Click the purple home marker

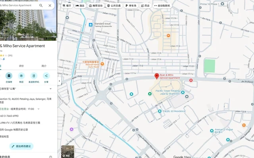71,129
